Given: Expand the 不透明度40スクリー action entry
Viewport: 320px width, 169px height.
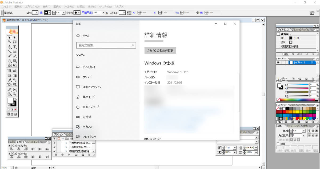Looking at the screenshot, I should [x=66, y=147].
